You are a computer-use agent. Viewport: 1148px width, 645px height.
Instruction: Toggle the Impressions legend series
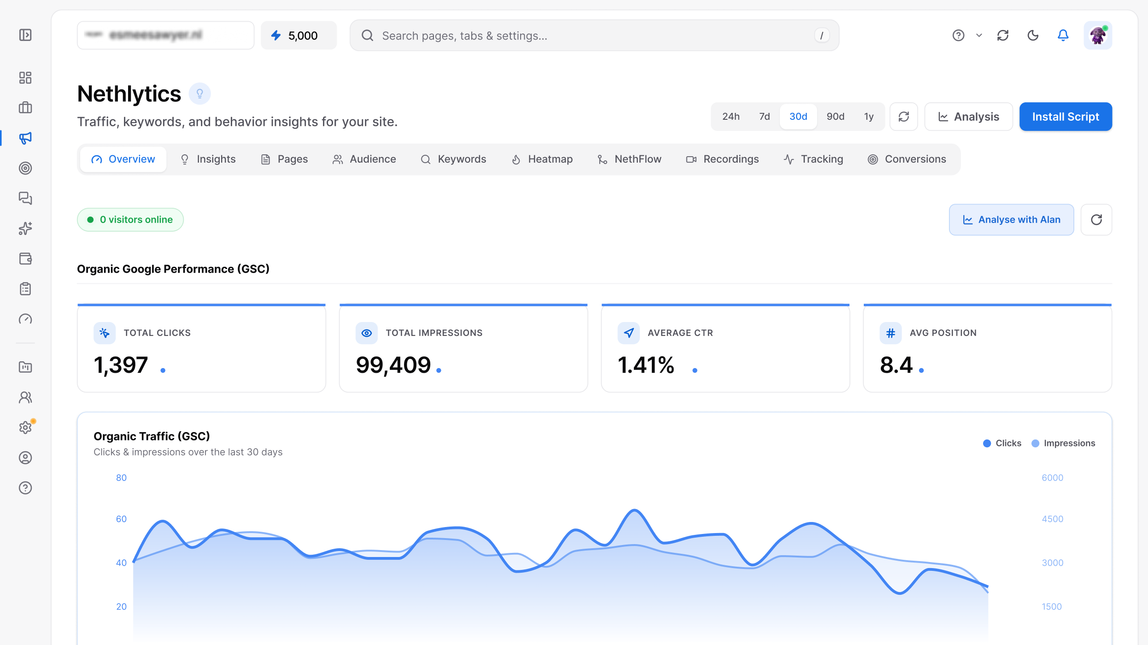point(1063,443)
